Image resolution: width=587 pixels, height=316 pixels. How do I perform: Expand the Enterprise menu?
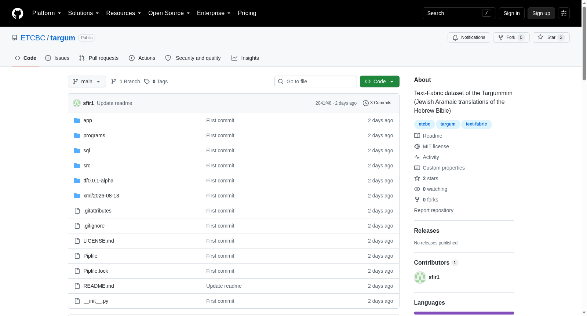(214, 13)
